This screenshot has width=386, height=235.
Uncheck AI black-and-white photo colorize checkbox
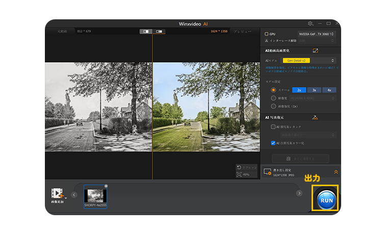273,143
